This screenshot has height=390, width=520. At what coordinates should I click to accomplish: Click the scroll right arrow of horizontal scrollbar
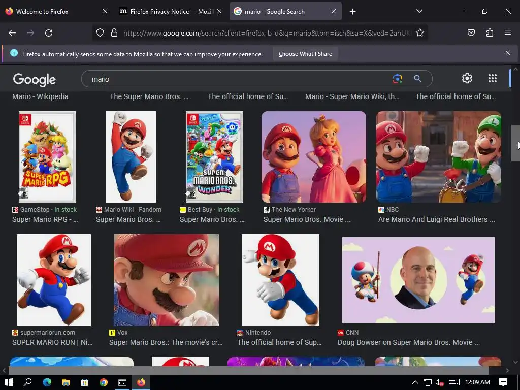pos(507,370)
